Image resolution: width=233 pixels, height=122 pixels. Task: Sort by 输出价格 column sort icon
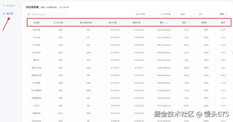143,23
